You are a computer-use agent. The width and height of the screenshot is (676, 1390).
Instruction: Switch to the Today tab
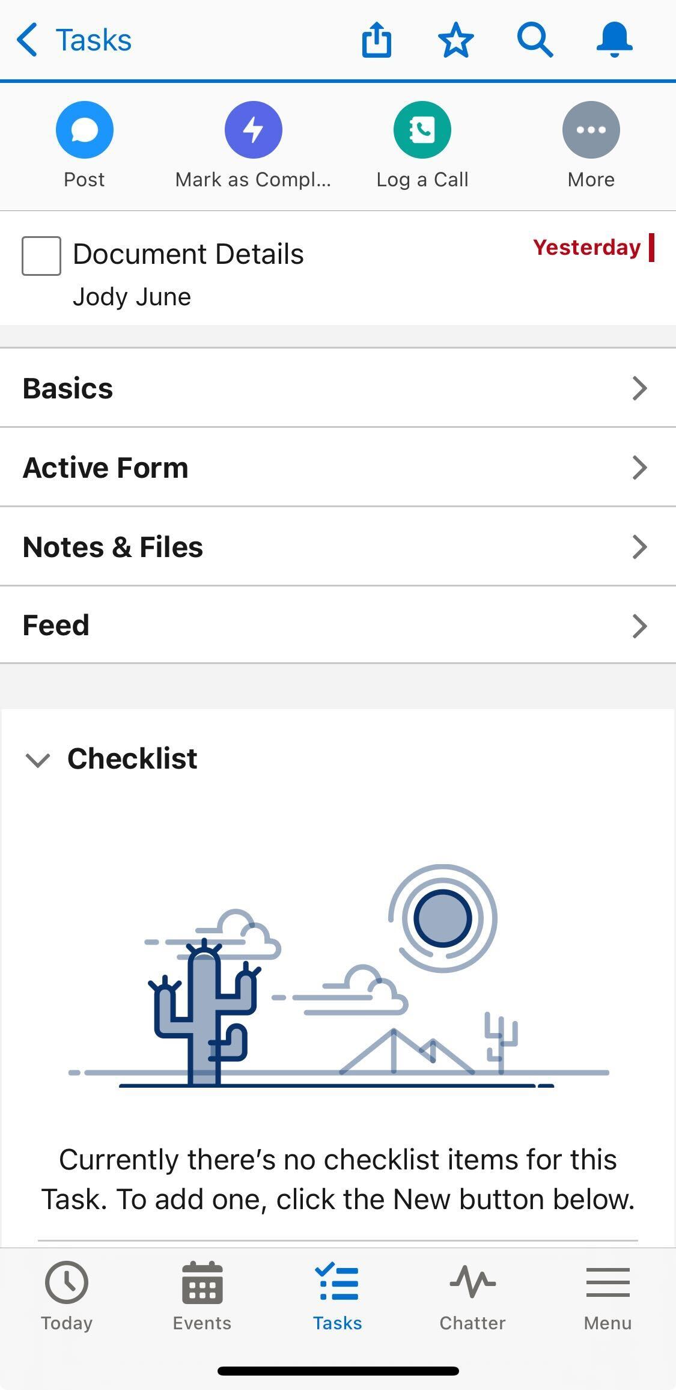point(67,1295)
